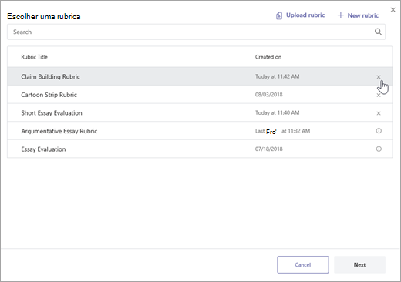Screen dimensions: 401x282
Task: Click the Created on column header
Action: coord(268,57)
